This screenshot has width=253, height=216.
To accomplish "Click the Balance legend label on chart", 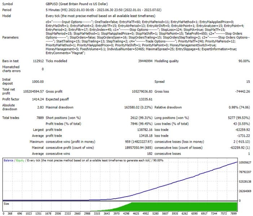I will (8, 161).
